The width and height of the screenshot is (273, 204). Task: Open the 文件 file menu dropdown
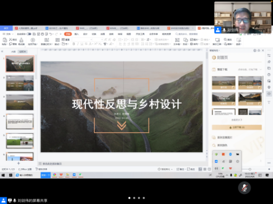[8, 34]
